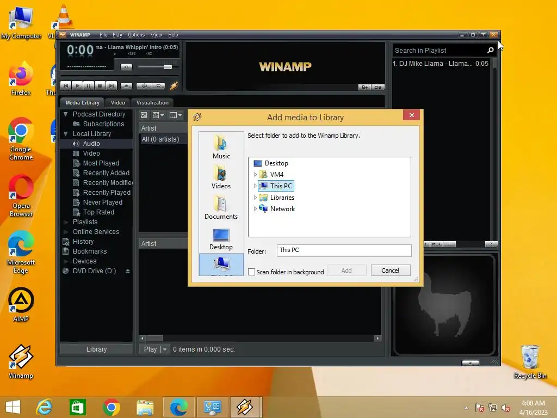Click the orange lightning bolt icon
The width and height of the screenshot is (557, 418).
pos(174,85)
